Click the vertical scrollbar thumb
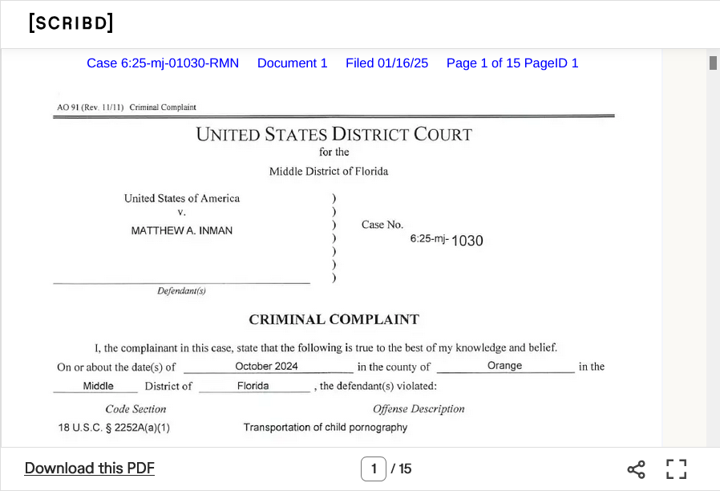Viewport: 720px width, 491px height. pyautogui.click(x=713, y=63)
